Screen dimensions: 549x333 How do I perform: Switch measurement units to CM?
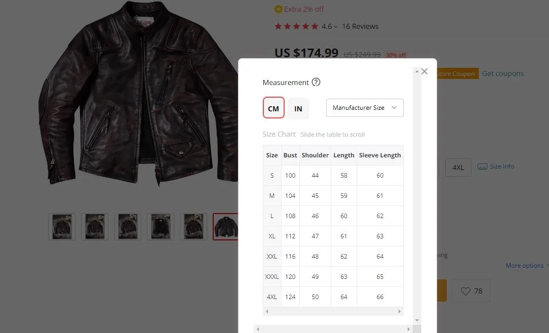click(x=273, y=108)
